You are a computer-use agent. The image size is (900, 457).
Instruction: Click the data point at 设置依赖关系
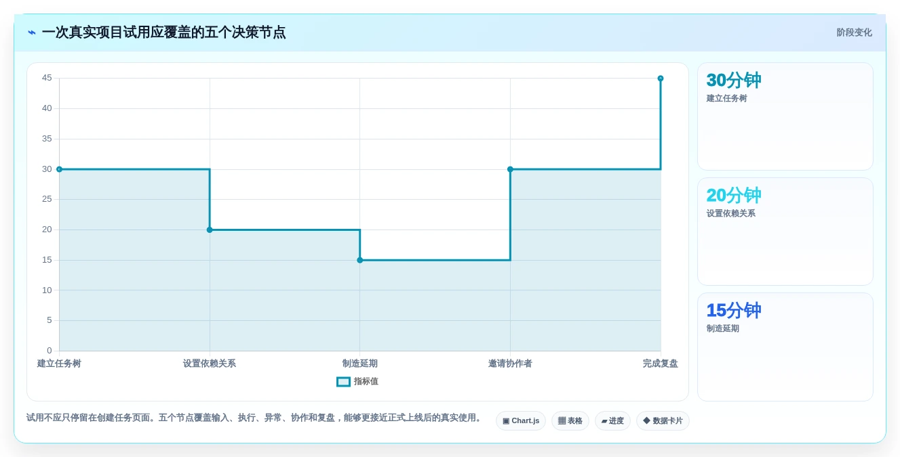pyautogui.click(x=210, y=230)
